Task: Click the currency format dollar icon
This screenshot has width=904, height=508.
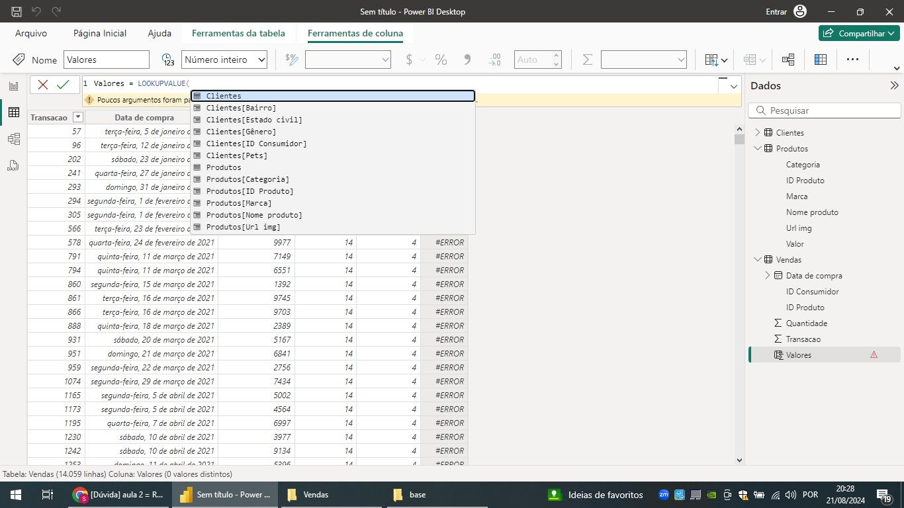Action: (x=409, y=60)
